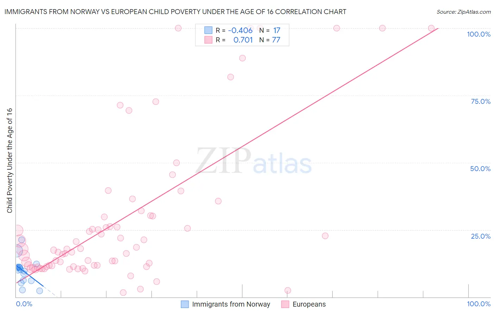Click the isolated pink point at 23% right side
495x314 pixels.
click(x=325, y=236)
